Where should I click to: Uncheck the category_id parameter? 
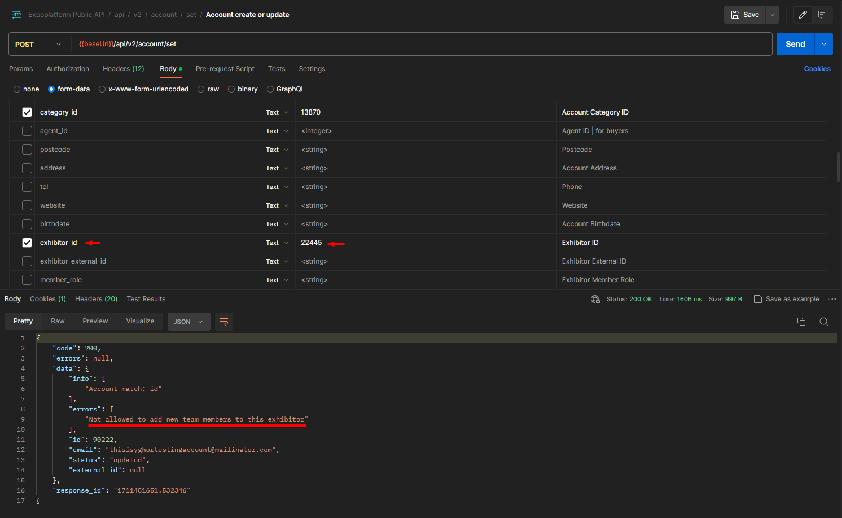[x=27, y=112]
